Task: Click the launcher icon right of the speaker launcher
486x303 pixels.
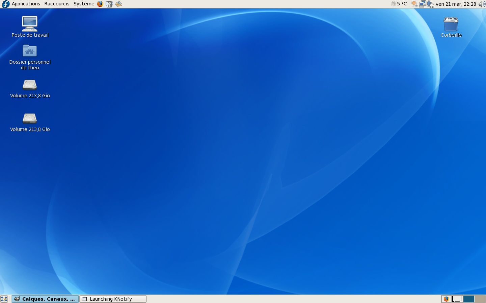Action: [x=118, y=4]
